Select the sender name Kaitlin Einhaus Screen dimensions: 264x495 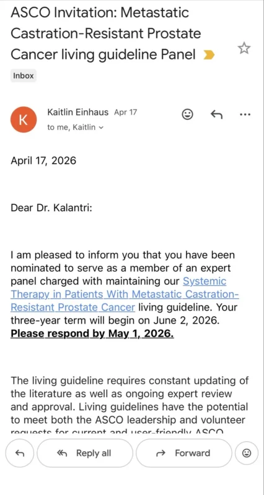pyautogui.click(x=78, y=112)
